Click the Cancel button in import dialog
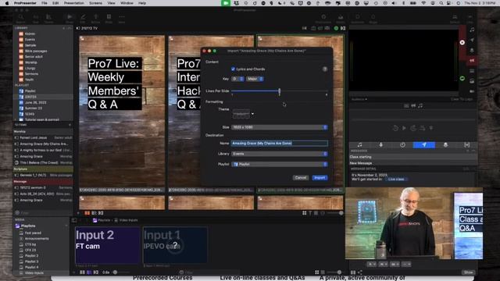The width and height of the screenshot is (500, 281). click(x=300, y=177)
